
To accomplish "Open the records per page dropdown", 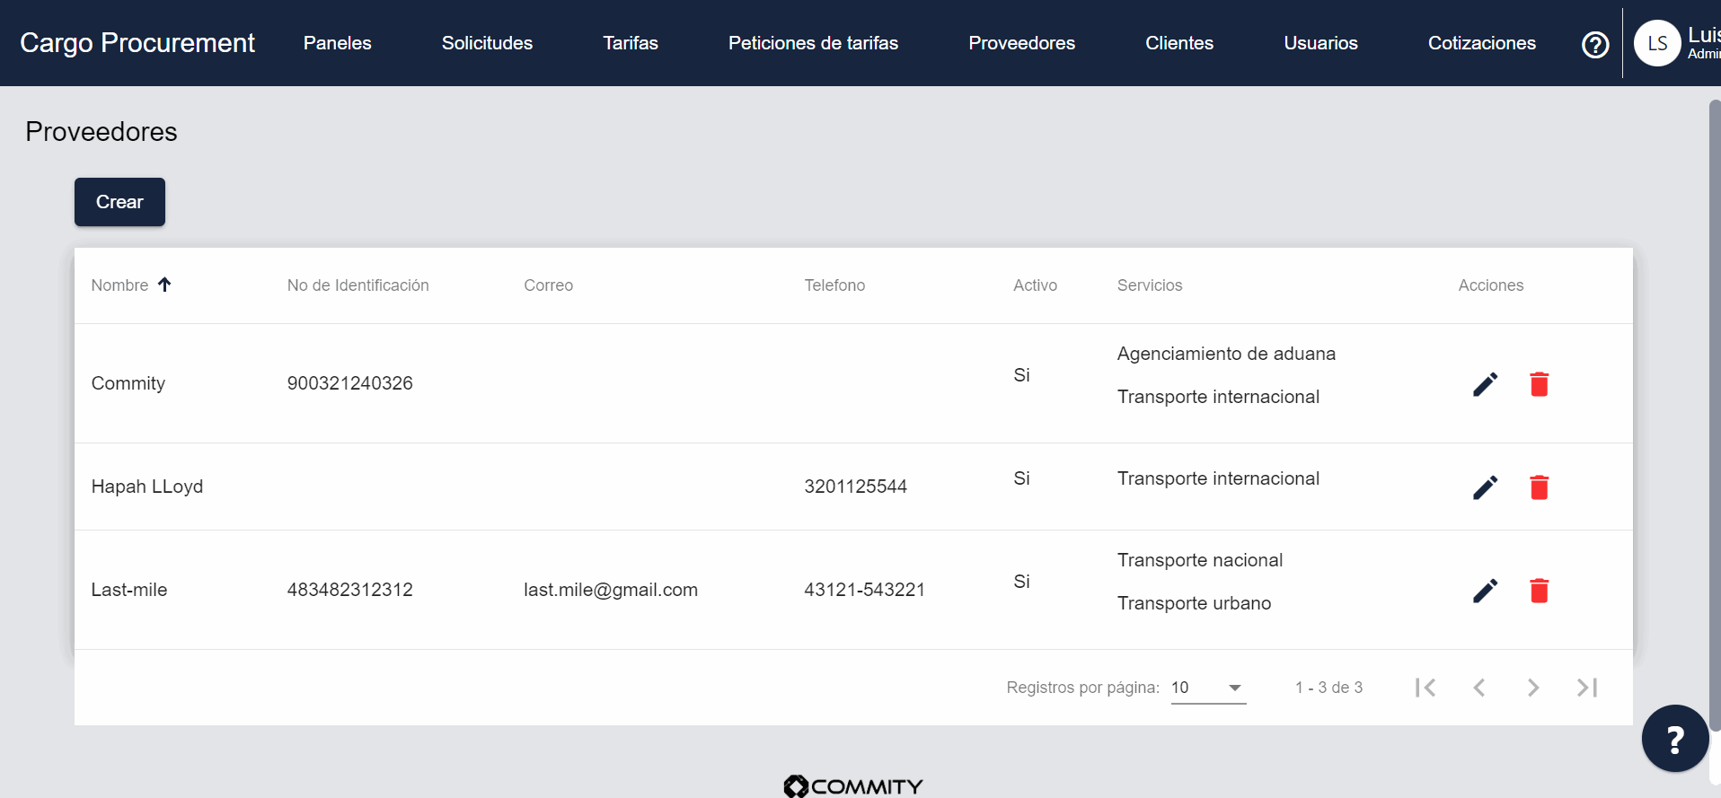I will pos(1208,688).
